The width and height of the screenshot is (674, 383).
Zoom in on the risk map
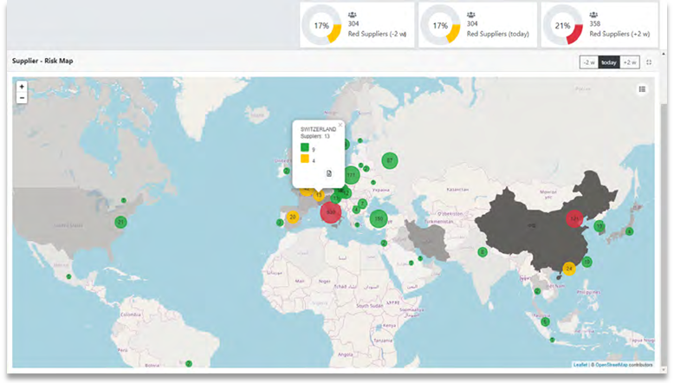pyautogui.click(x=22, y=87)
